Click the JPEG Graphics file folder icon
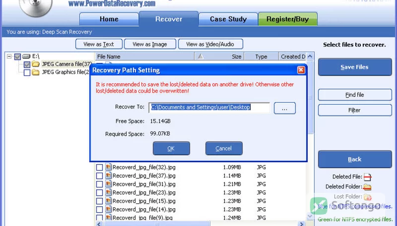Image resolution: width=397 pixels, height=226 pixels. [x=36, y=72]
